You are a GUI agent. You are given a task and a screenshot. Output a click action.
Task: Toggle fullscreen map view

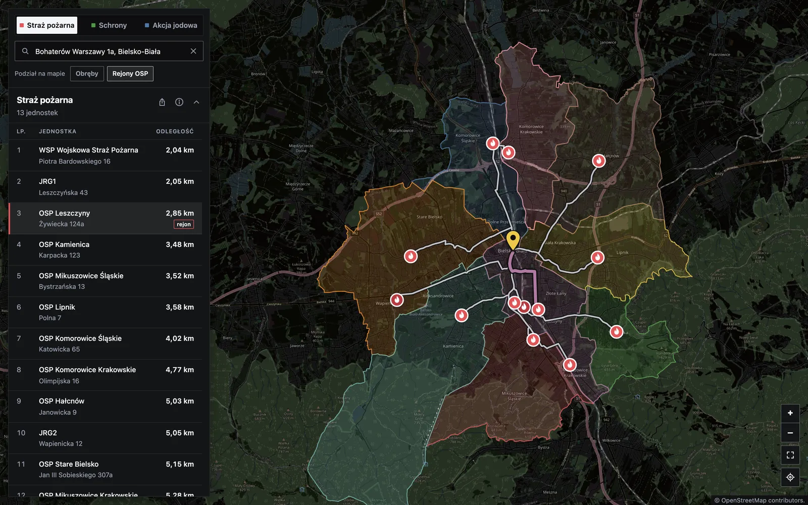tap(790, 455)
